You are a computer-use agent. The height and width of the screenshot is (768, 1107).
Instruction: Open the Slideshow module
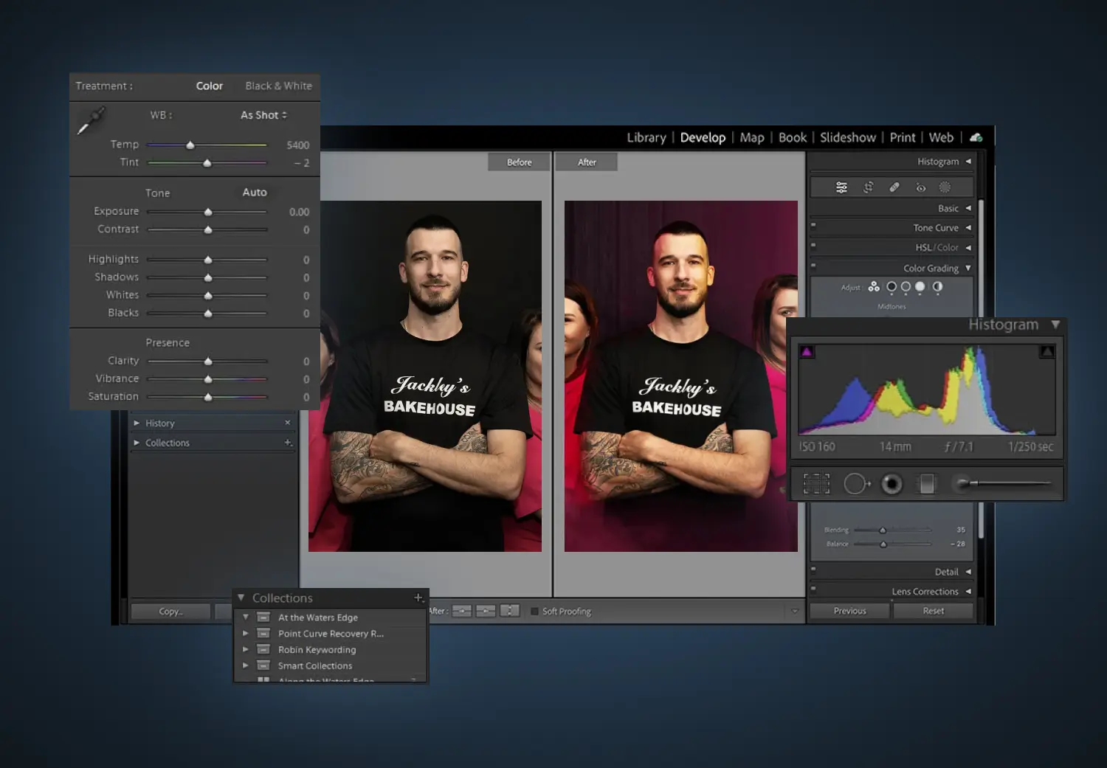tap(848, 138)
